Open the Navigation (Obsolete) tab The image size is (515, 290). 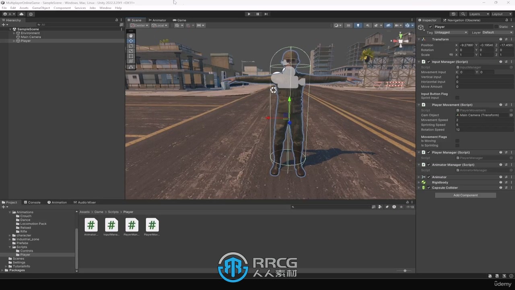(461, 20)
